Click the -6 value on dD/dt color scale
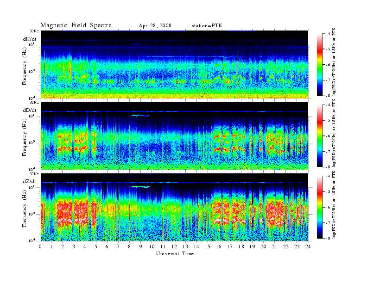367x283 pixels. (328, 136)
